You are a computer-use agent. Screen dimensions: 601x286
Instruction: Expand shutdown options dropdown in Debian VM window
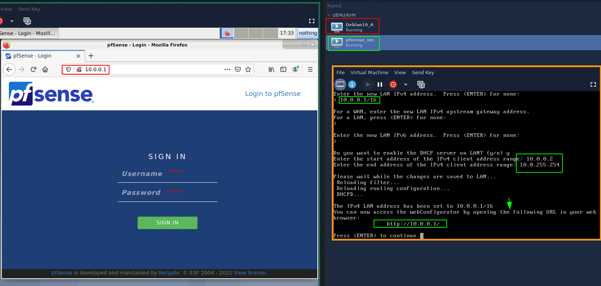[x=12, y=21]
